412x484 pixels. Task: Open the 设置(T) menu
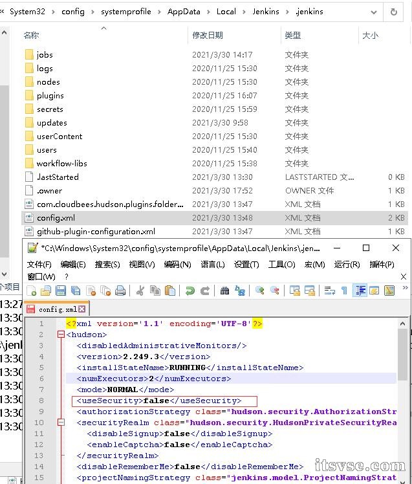pos(246,265)
